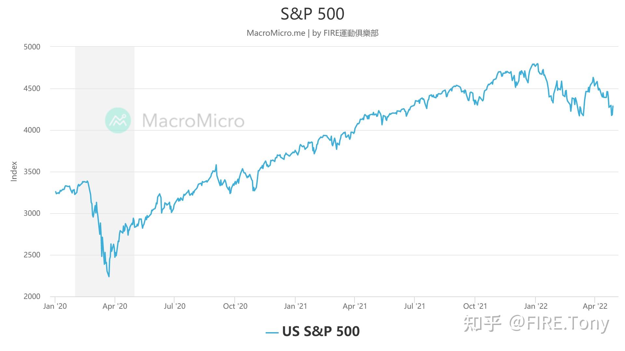
Task: Click the MacroMicro watermark text
Action: click(x=193, y=121)
